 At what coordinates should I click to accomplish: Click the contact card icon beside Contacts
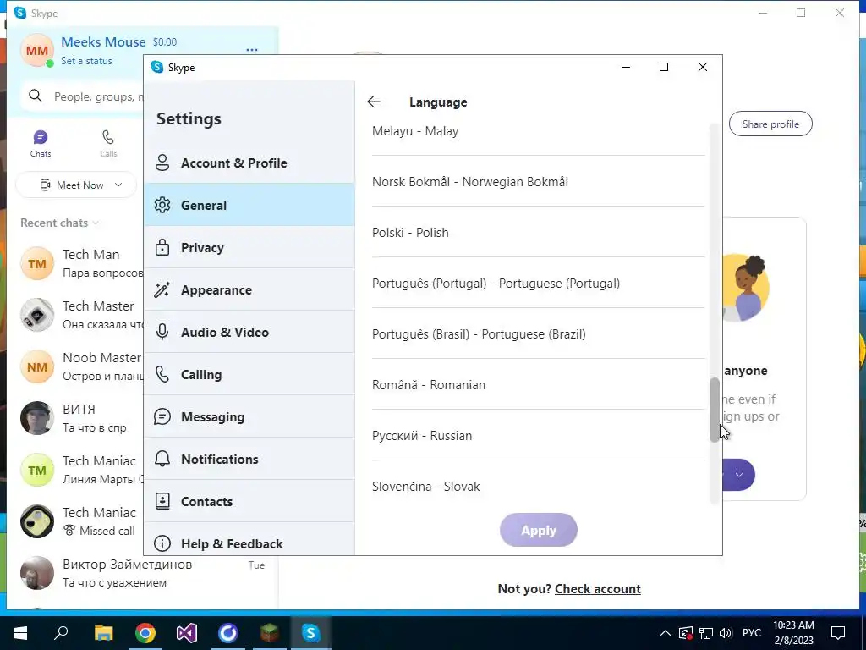click(x=162, y=501)
